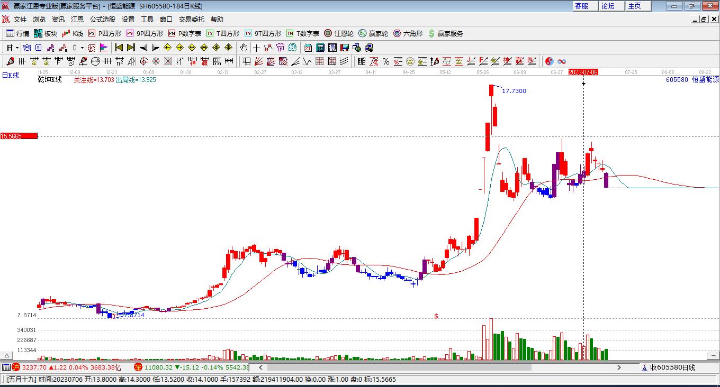Click the floppy disk save icon

click(x=344, y=48)
